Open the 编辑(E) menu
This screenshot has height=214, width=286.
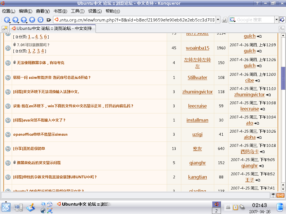pyautogui.click(x=25, y=11)
